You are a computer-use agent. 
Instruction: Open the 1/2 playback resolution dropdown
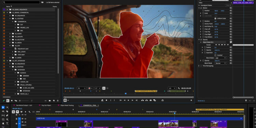172,88
